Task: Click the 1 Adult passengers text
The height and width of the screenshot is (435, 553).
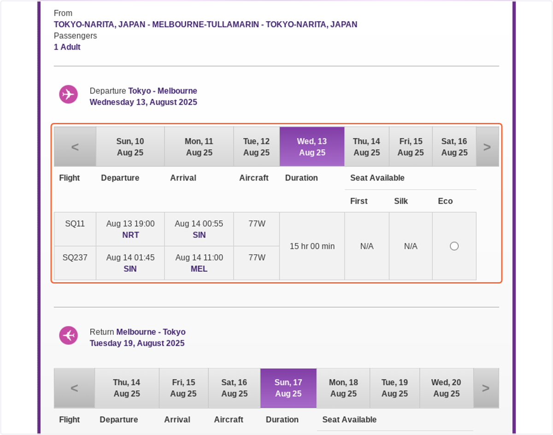Action: point(67,47)
